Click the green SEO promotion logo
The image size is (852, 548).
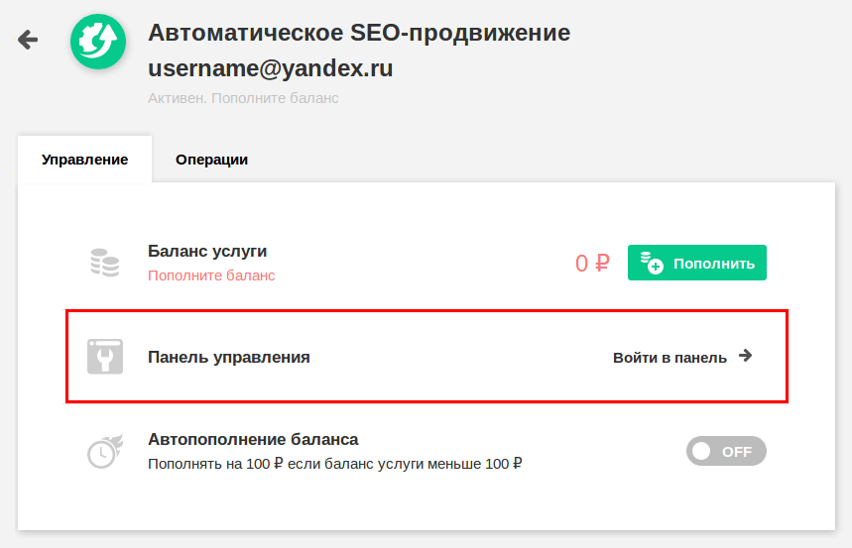[98, 42]
